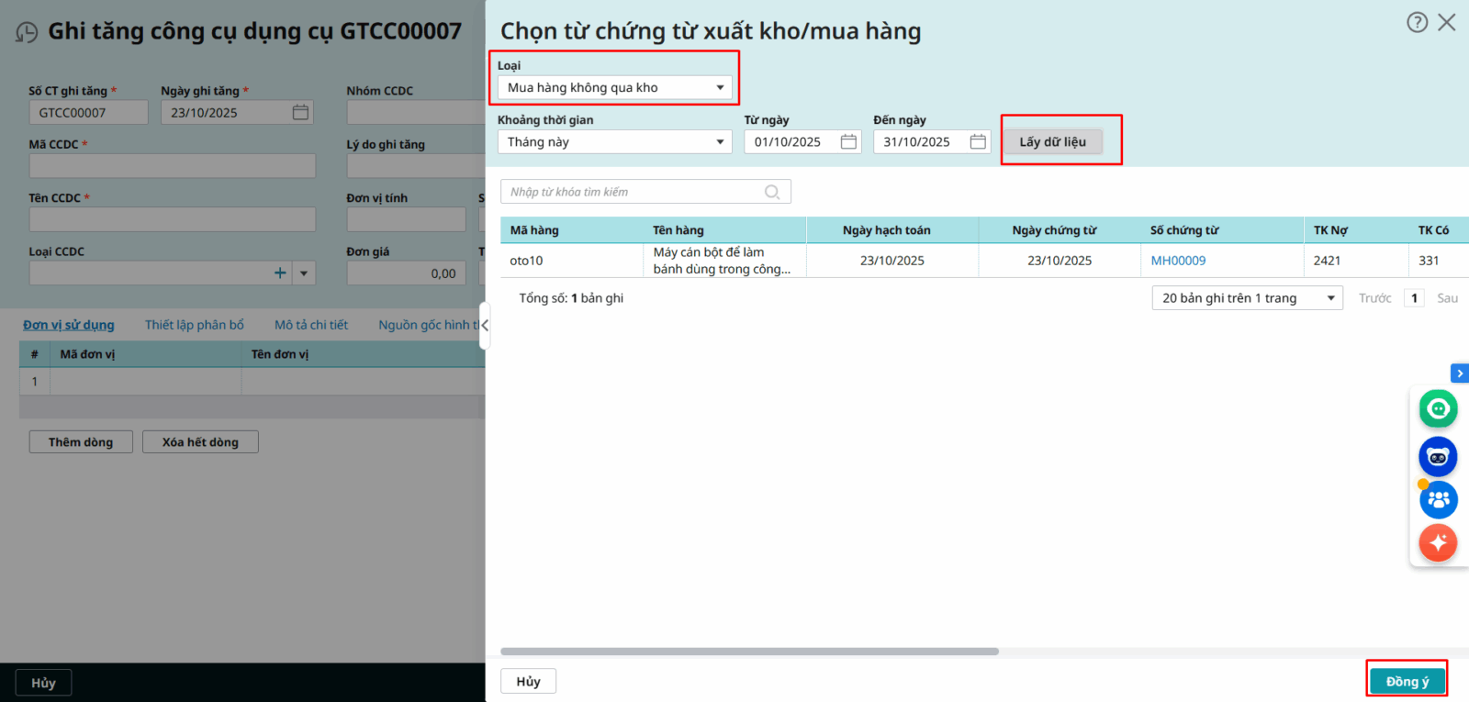Collapse the side panel arrow handle

click(x=485, y=325)
